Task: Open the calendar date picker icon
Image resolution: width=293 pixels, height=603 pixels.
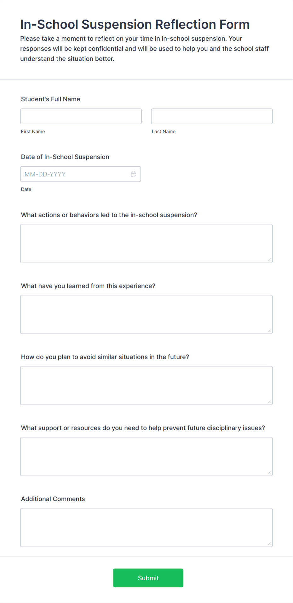Action: click(x=133, y=174)
